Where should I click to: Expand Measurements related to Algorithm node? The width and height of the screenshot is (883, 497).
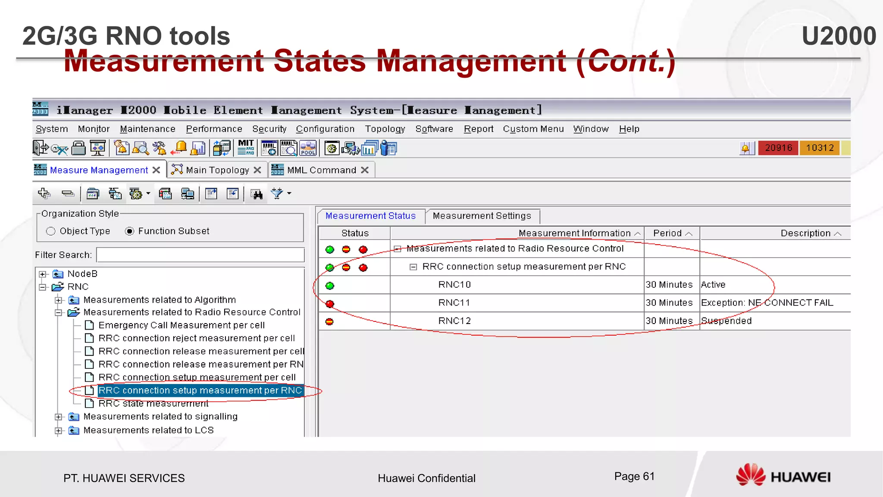pyautogui.click(x=59, y=300)
